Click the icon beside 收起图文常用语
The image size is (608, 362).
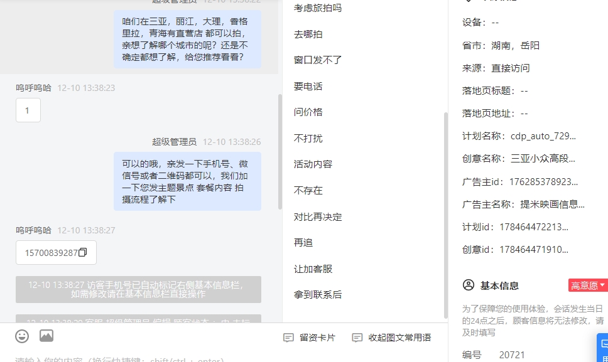point(357,338)
